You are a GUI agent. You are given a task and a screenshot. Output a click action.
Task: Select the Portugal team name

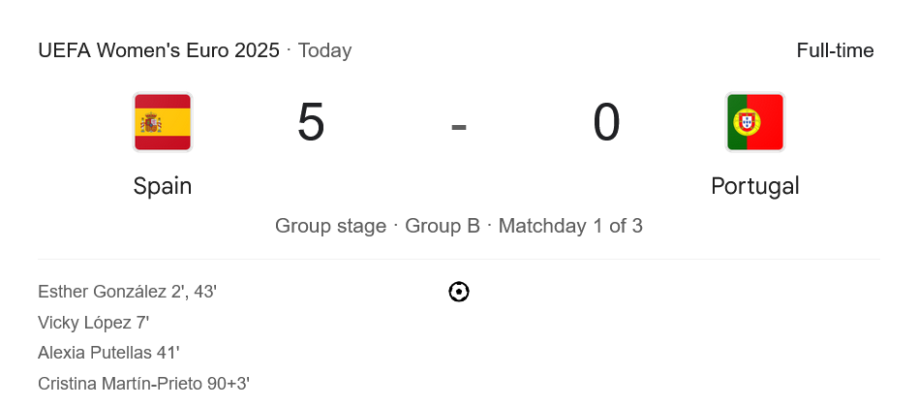click(x=754, y=186)
